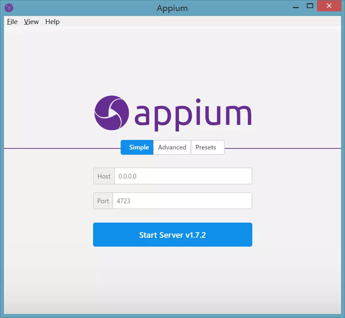Viewport: 345px width, 318px height.
Task: Switch to the Presets tab
Action: (207, 147)
